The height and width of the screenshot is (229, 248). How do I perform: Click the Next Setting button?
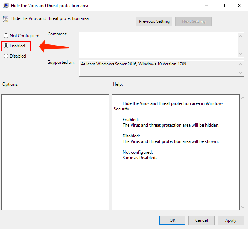193,21
